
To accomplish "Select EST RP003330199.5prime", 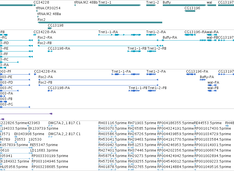I will [x=50, y=156].
